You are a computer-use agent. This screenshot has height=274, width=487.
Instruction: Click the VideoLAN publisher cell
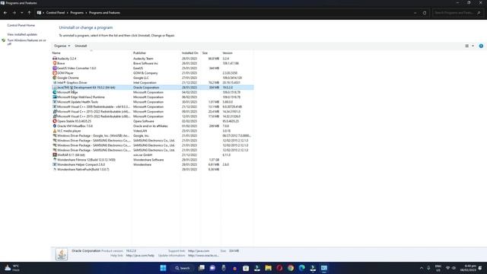(140, 131)
